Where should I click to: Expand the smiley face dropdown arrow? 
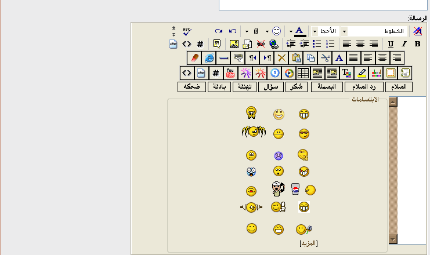[267, 31]
